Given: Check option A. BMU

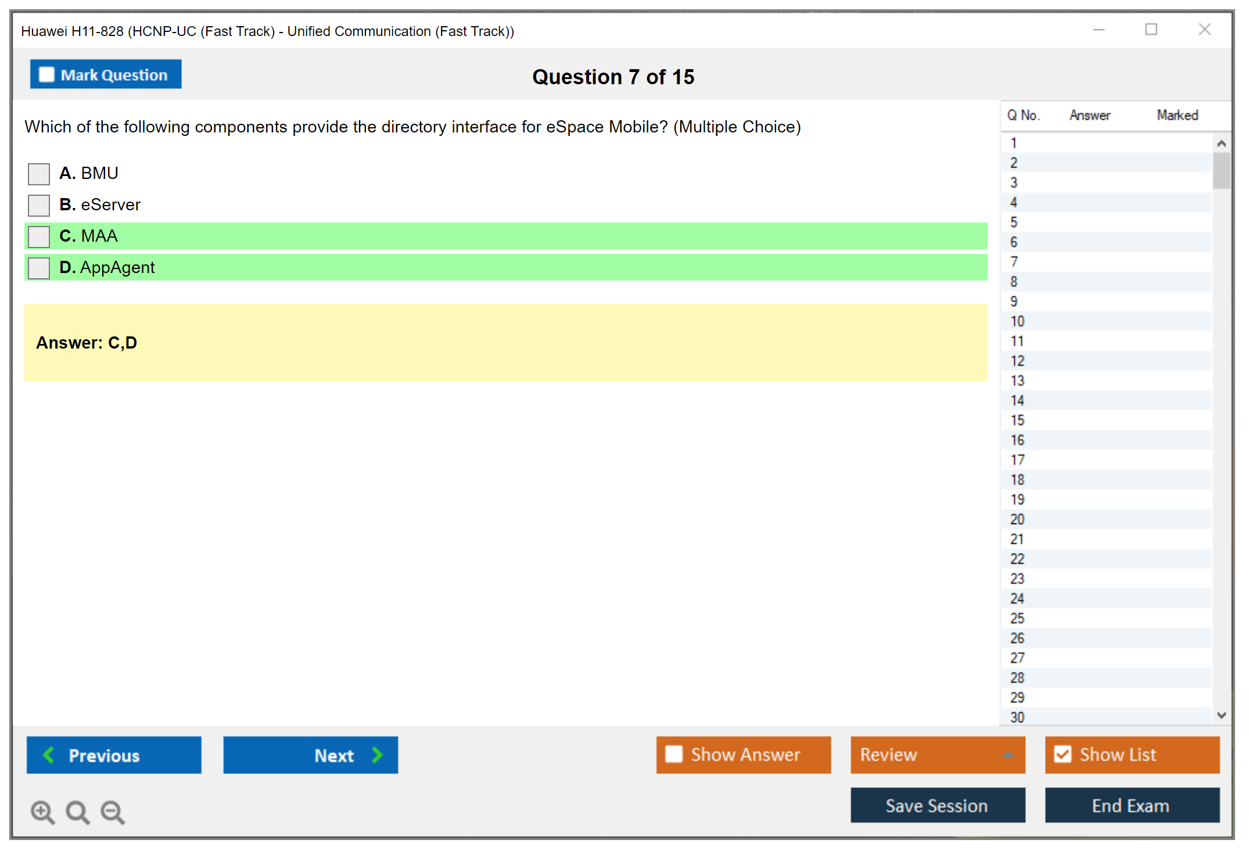Looking at the screenshot, I should [x=39, y=174].
